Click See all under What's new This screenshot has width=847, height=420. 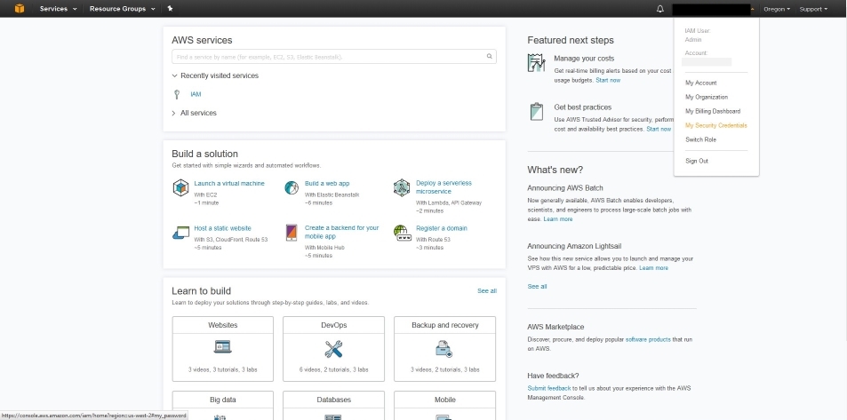pyautogui.click(x=537, y=287)
